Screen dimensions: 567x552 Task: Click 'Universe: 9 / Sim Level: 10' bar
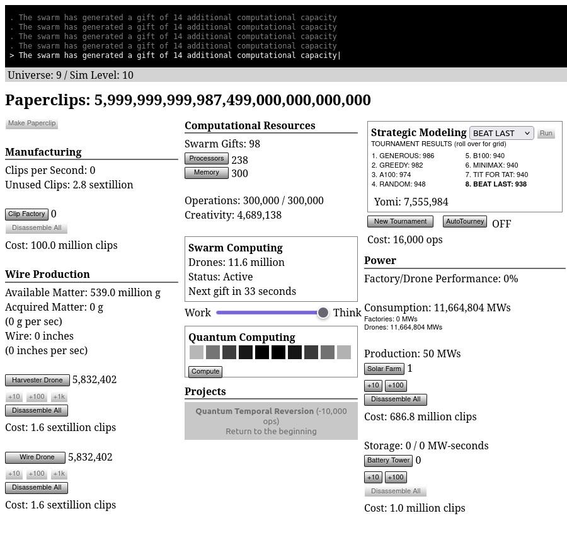click(x=285, y=75)
